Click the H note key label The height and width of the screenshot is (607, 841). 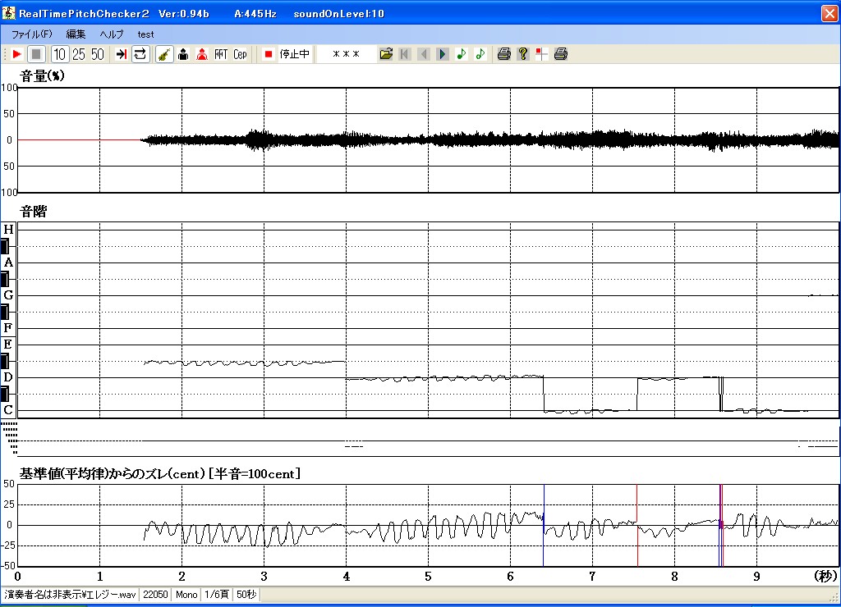pos(8,230)
